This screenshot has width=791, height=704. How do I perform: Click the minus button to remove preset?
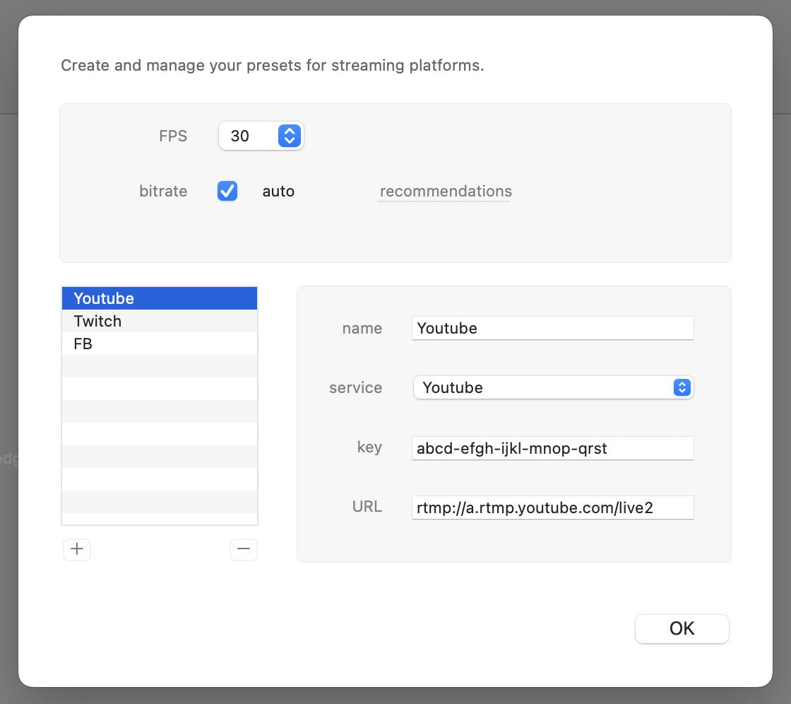tap(244, 549)
